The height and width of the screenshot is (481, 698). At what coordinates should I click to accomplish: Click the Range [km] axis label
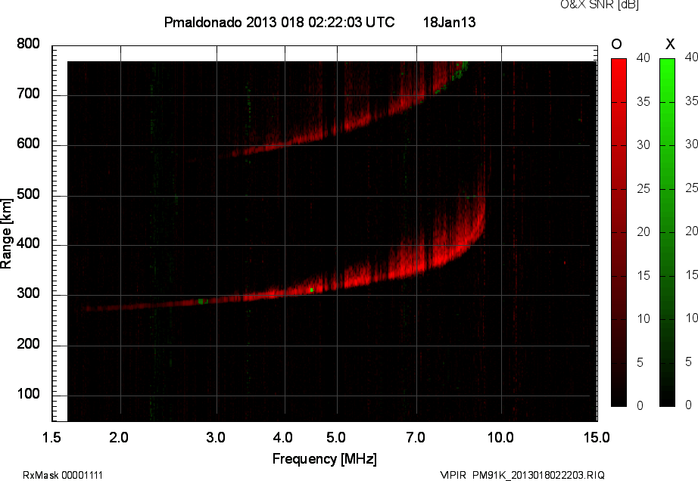tap(6, 234)
